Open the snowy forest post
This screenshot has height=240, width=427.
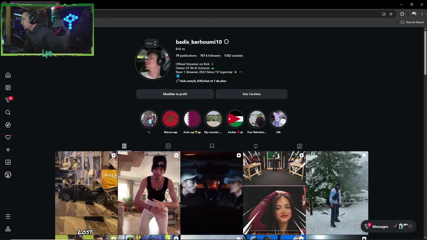pos(337,193)
